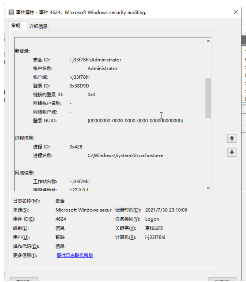246x282 pixels.
Task: Click the details box scroll-down arrow
Action: tap(208, 188)
